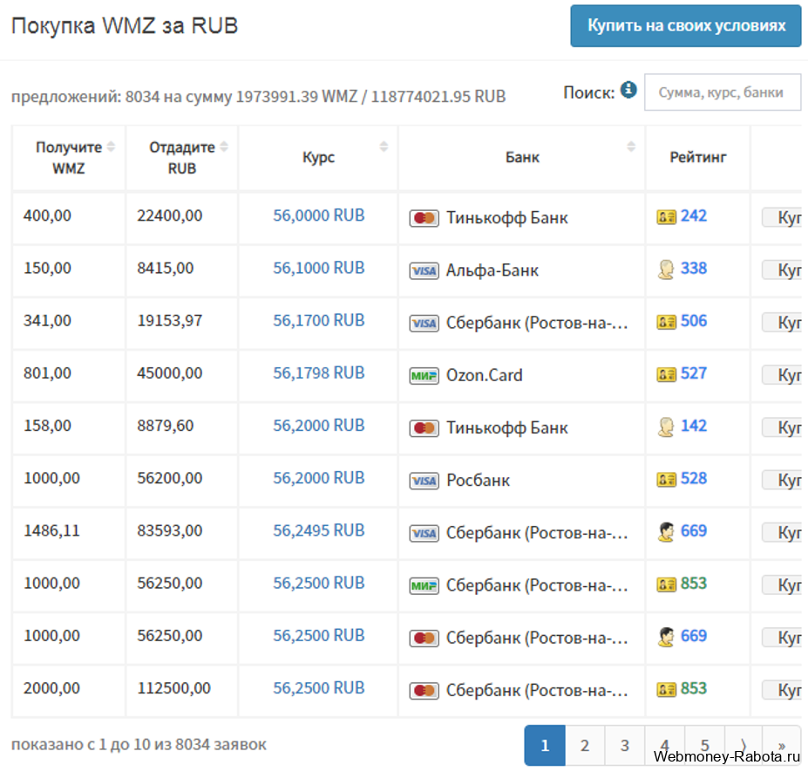The image size is (808, 772).
Task: Click buy button in 400,00 row
Action: 782,217
